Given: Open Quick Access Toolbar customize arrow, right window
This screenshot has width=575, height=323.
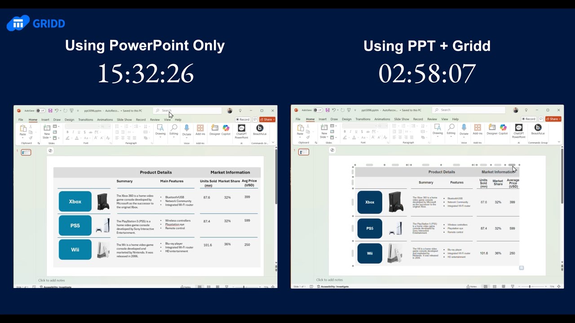Looking at the screenshot, I should coord(355,110).
